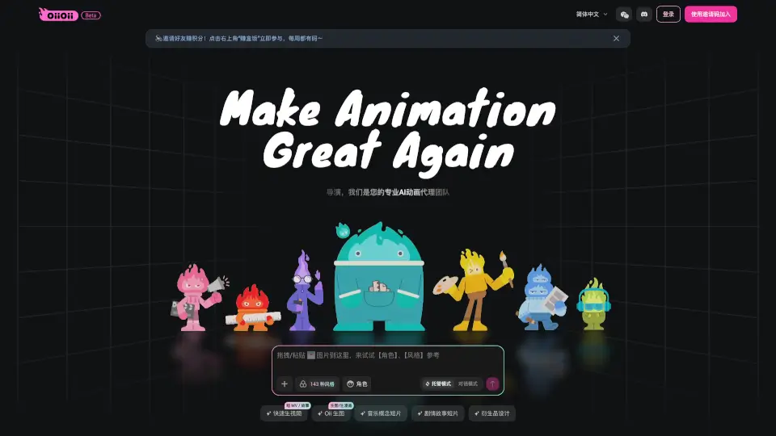The width and height of the screenshot is (776, 436).
Task: Click the OiiOii logo
Action: click(x=59, y=15)
